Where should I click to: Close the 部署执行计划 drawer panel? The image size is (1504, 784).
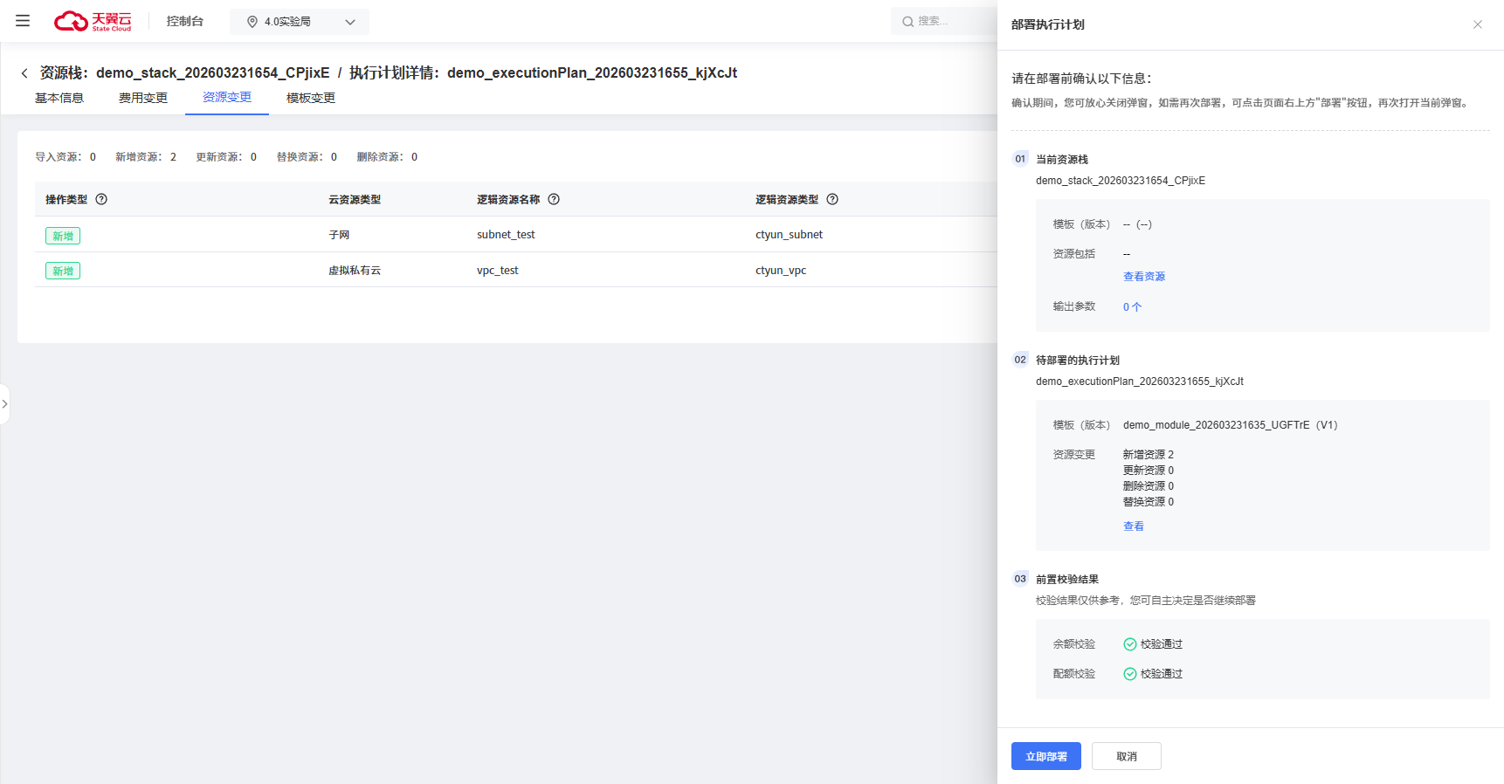tap(1478, 24)
